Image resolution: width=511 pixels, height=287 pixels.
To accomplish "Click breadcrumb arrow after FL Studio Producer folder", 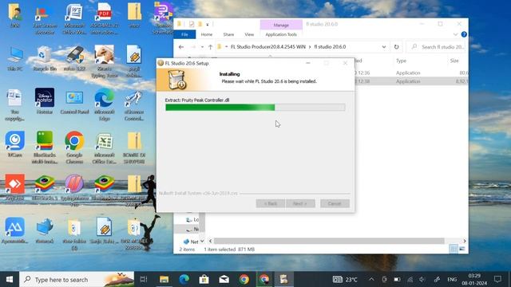I will pos(310,47).
